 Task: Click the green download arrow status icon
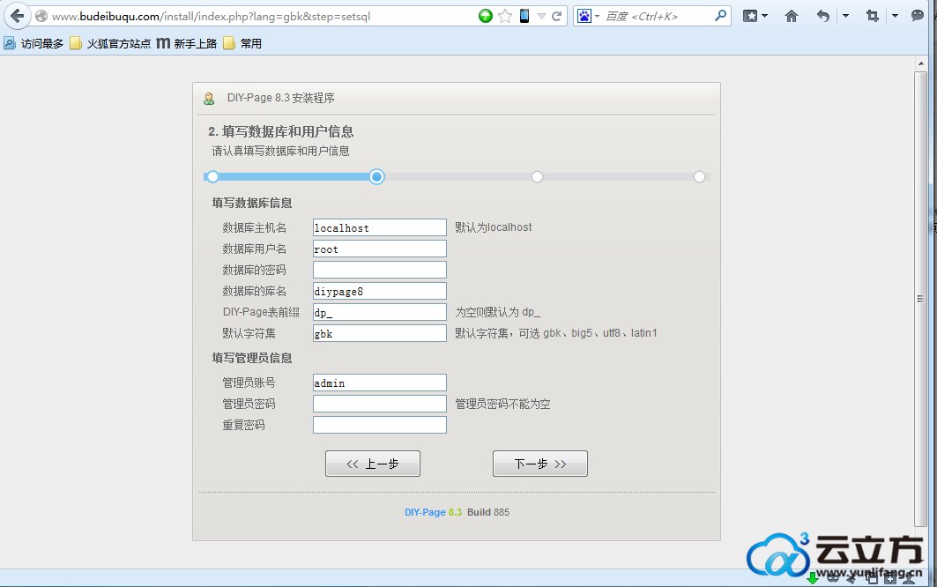coord(812,578)
